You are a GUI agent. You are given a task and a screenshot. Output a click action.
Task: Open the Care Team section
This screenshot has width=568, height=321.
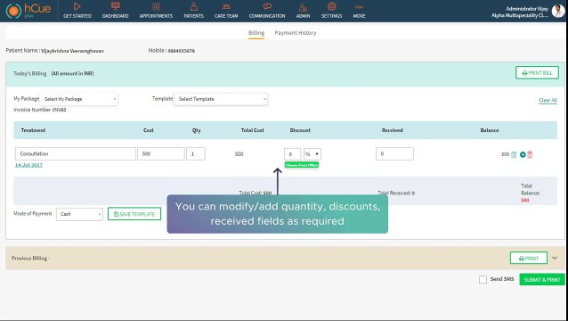pyautogui.click(x=226, y=10)
